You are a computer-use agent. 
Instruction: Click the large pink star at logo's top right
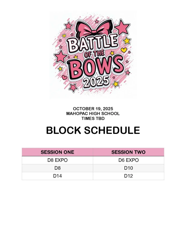(122, 27)
